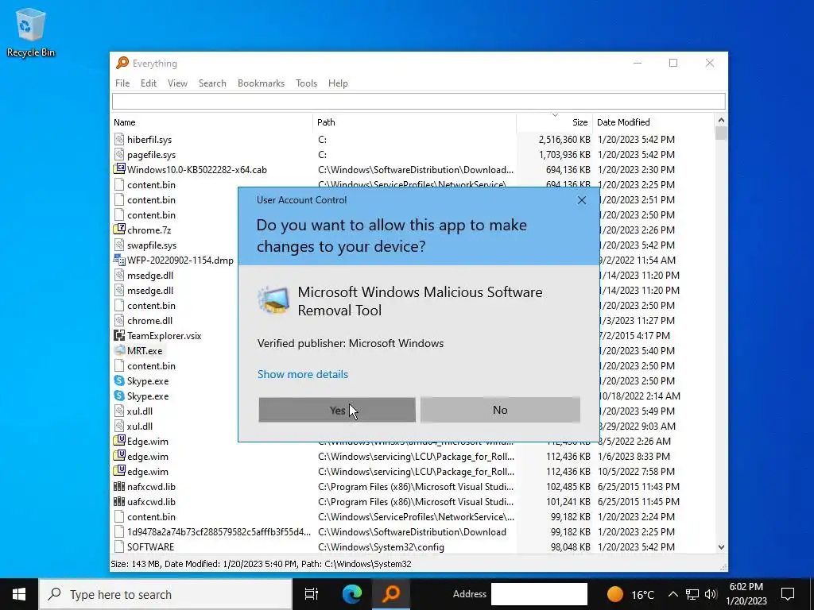The image size is (814, 610).
Task: Select the chrome.dll file icon
Action: click(119, 320)
